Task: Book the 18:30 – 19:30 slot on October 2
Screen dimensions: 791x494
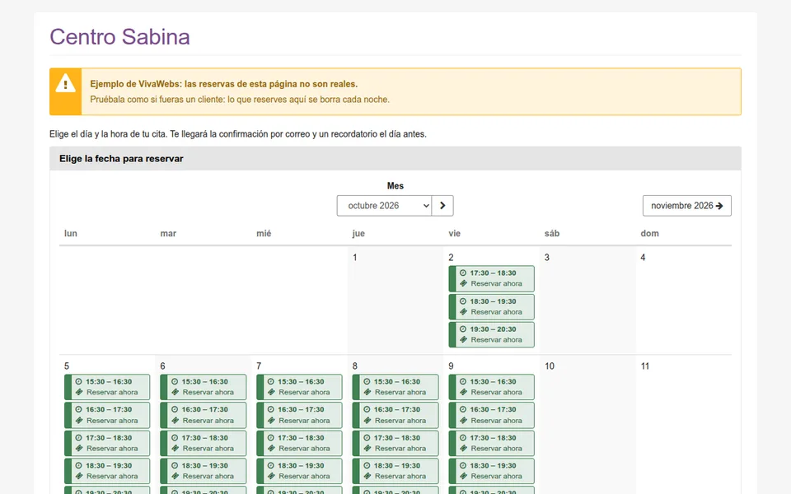Action: (491, 306)
